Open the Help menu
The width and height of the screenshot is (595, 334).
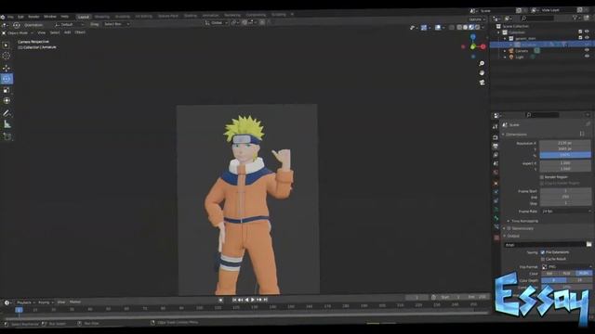(x=65, y=17)
